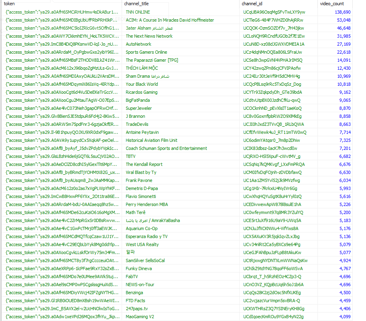Screen dimensions: 366x321
Task: Click The Paparazzi Gamer [TPG] cell
Action: pos(152,60)
